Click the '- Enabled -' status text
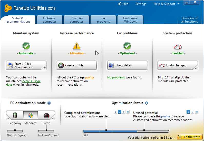The image size is (204, 141). pyautogui.click(x=178, y=53)
